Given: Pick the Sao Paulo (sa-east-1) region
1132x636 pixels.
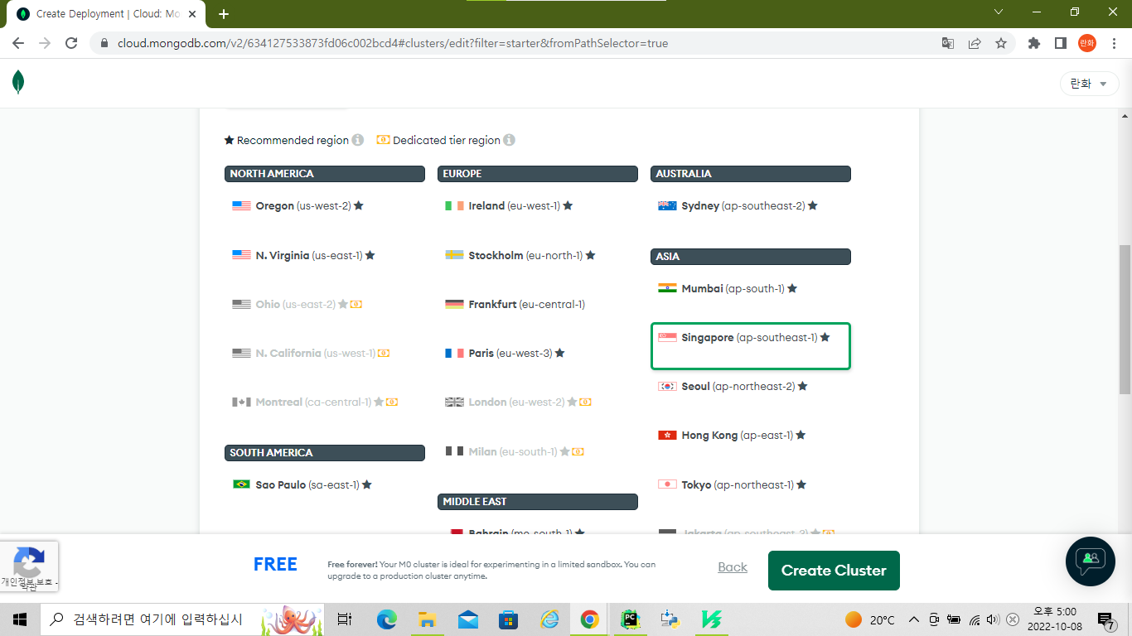Looking at the screenshot, I should 324,484.
